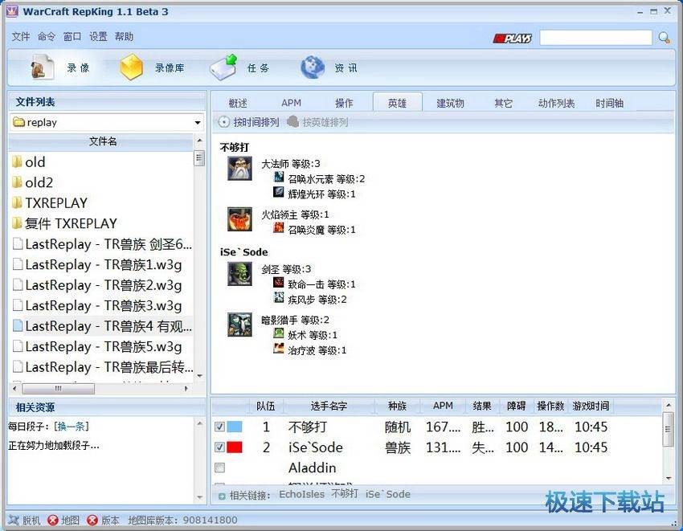Open the 录像库 replay library icon

(x=132, y=68)
